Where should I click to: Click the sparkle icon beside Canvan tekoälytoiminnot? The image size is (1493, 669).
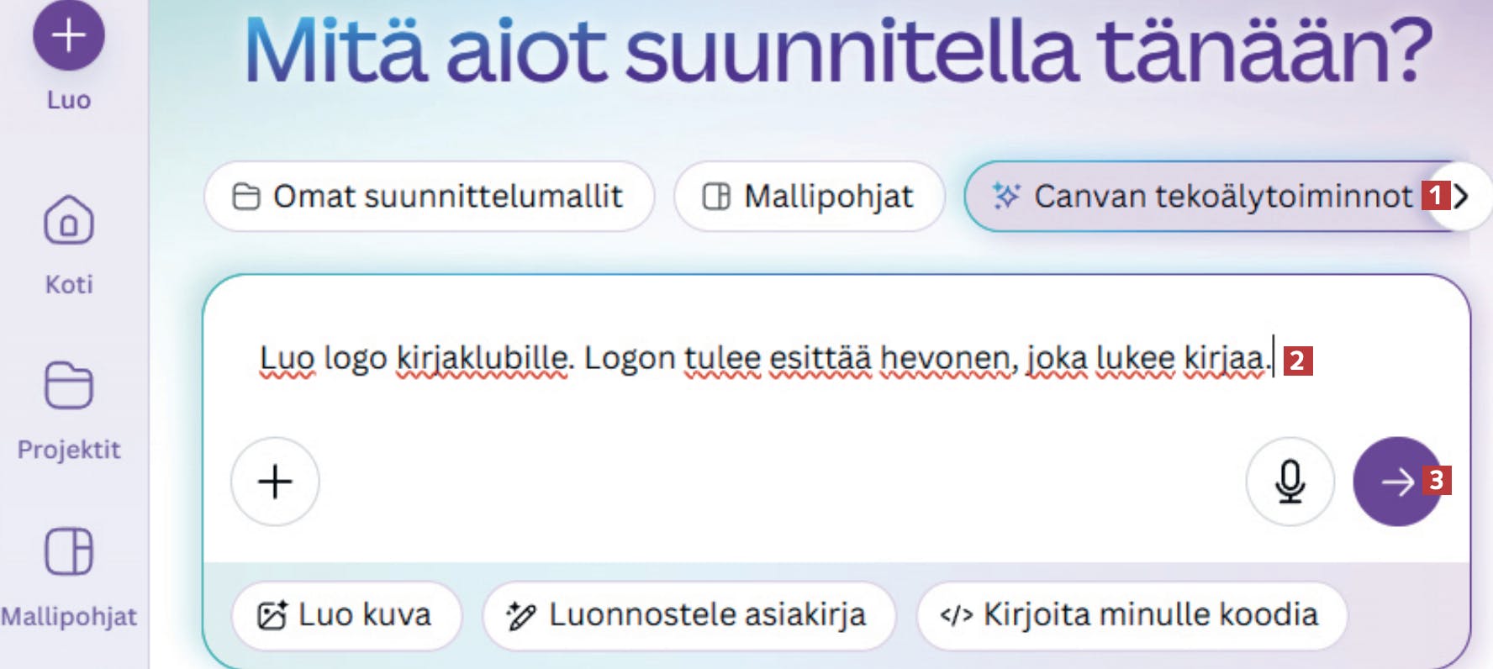[x=1005, y=196]
